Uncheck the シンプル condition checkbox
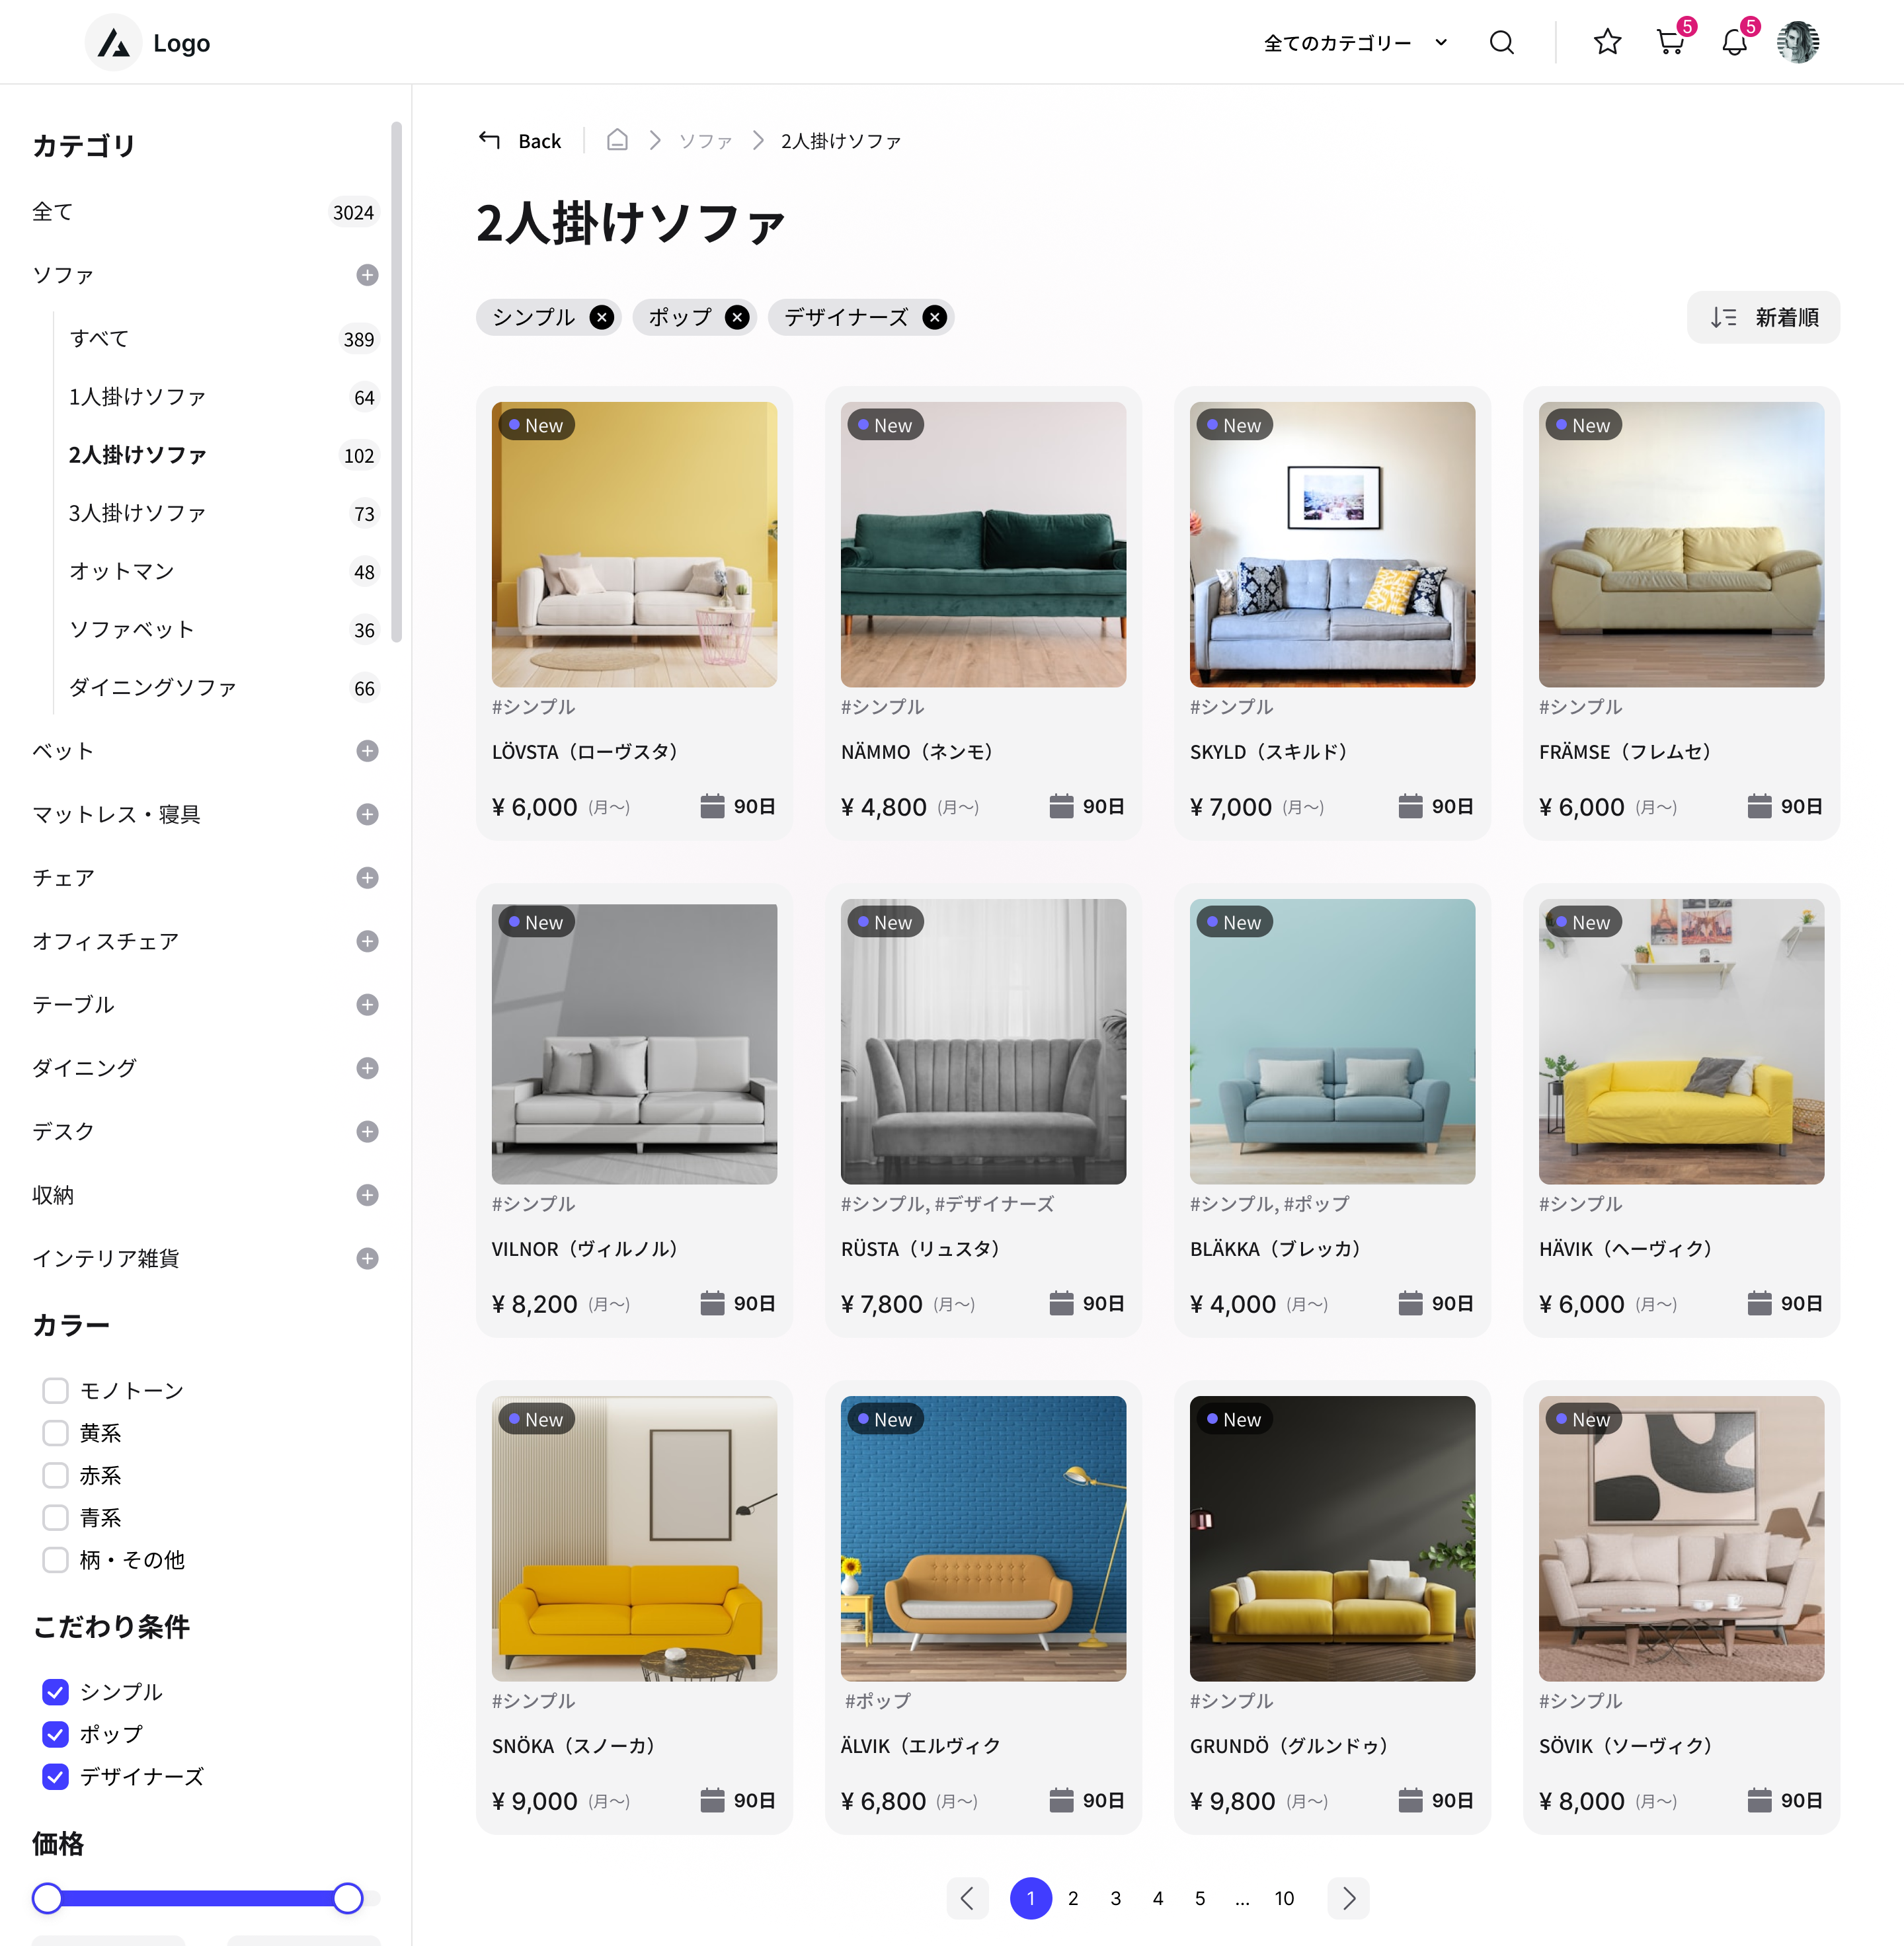Screen dimensions: 1904x1946 click(55, 1692)
